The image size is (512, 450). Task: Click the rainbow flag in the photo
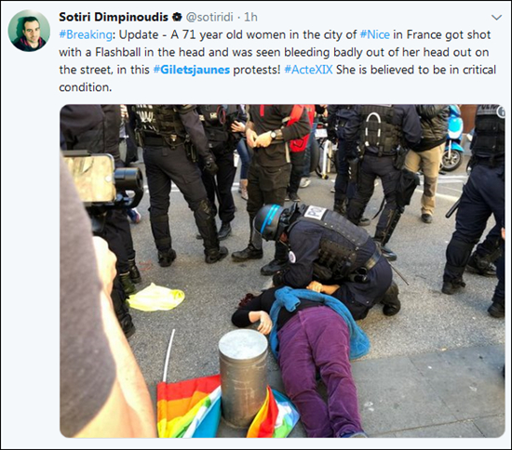pos(225,406)
